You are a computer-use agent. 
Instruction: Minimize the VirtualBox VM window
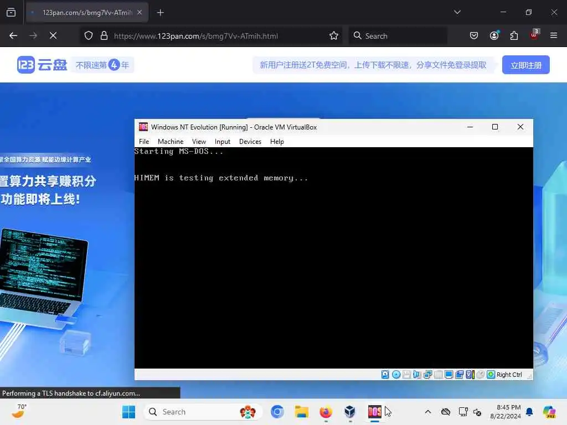click(x=470, y=127)
